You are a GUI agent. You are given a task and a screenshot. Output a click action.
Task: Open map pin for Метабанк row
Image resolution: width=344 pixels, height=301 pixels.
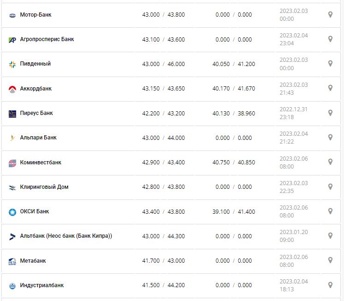pos(330,261)
